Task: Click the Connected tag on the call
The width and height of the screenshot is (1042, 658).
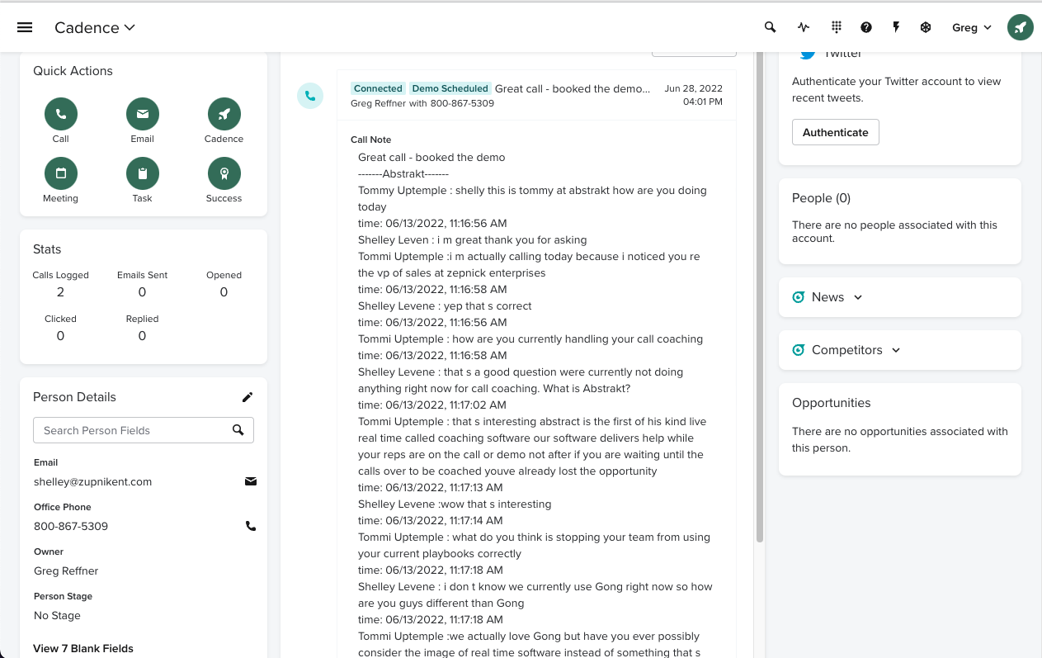Action: (378, 88)
